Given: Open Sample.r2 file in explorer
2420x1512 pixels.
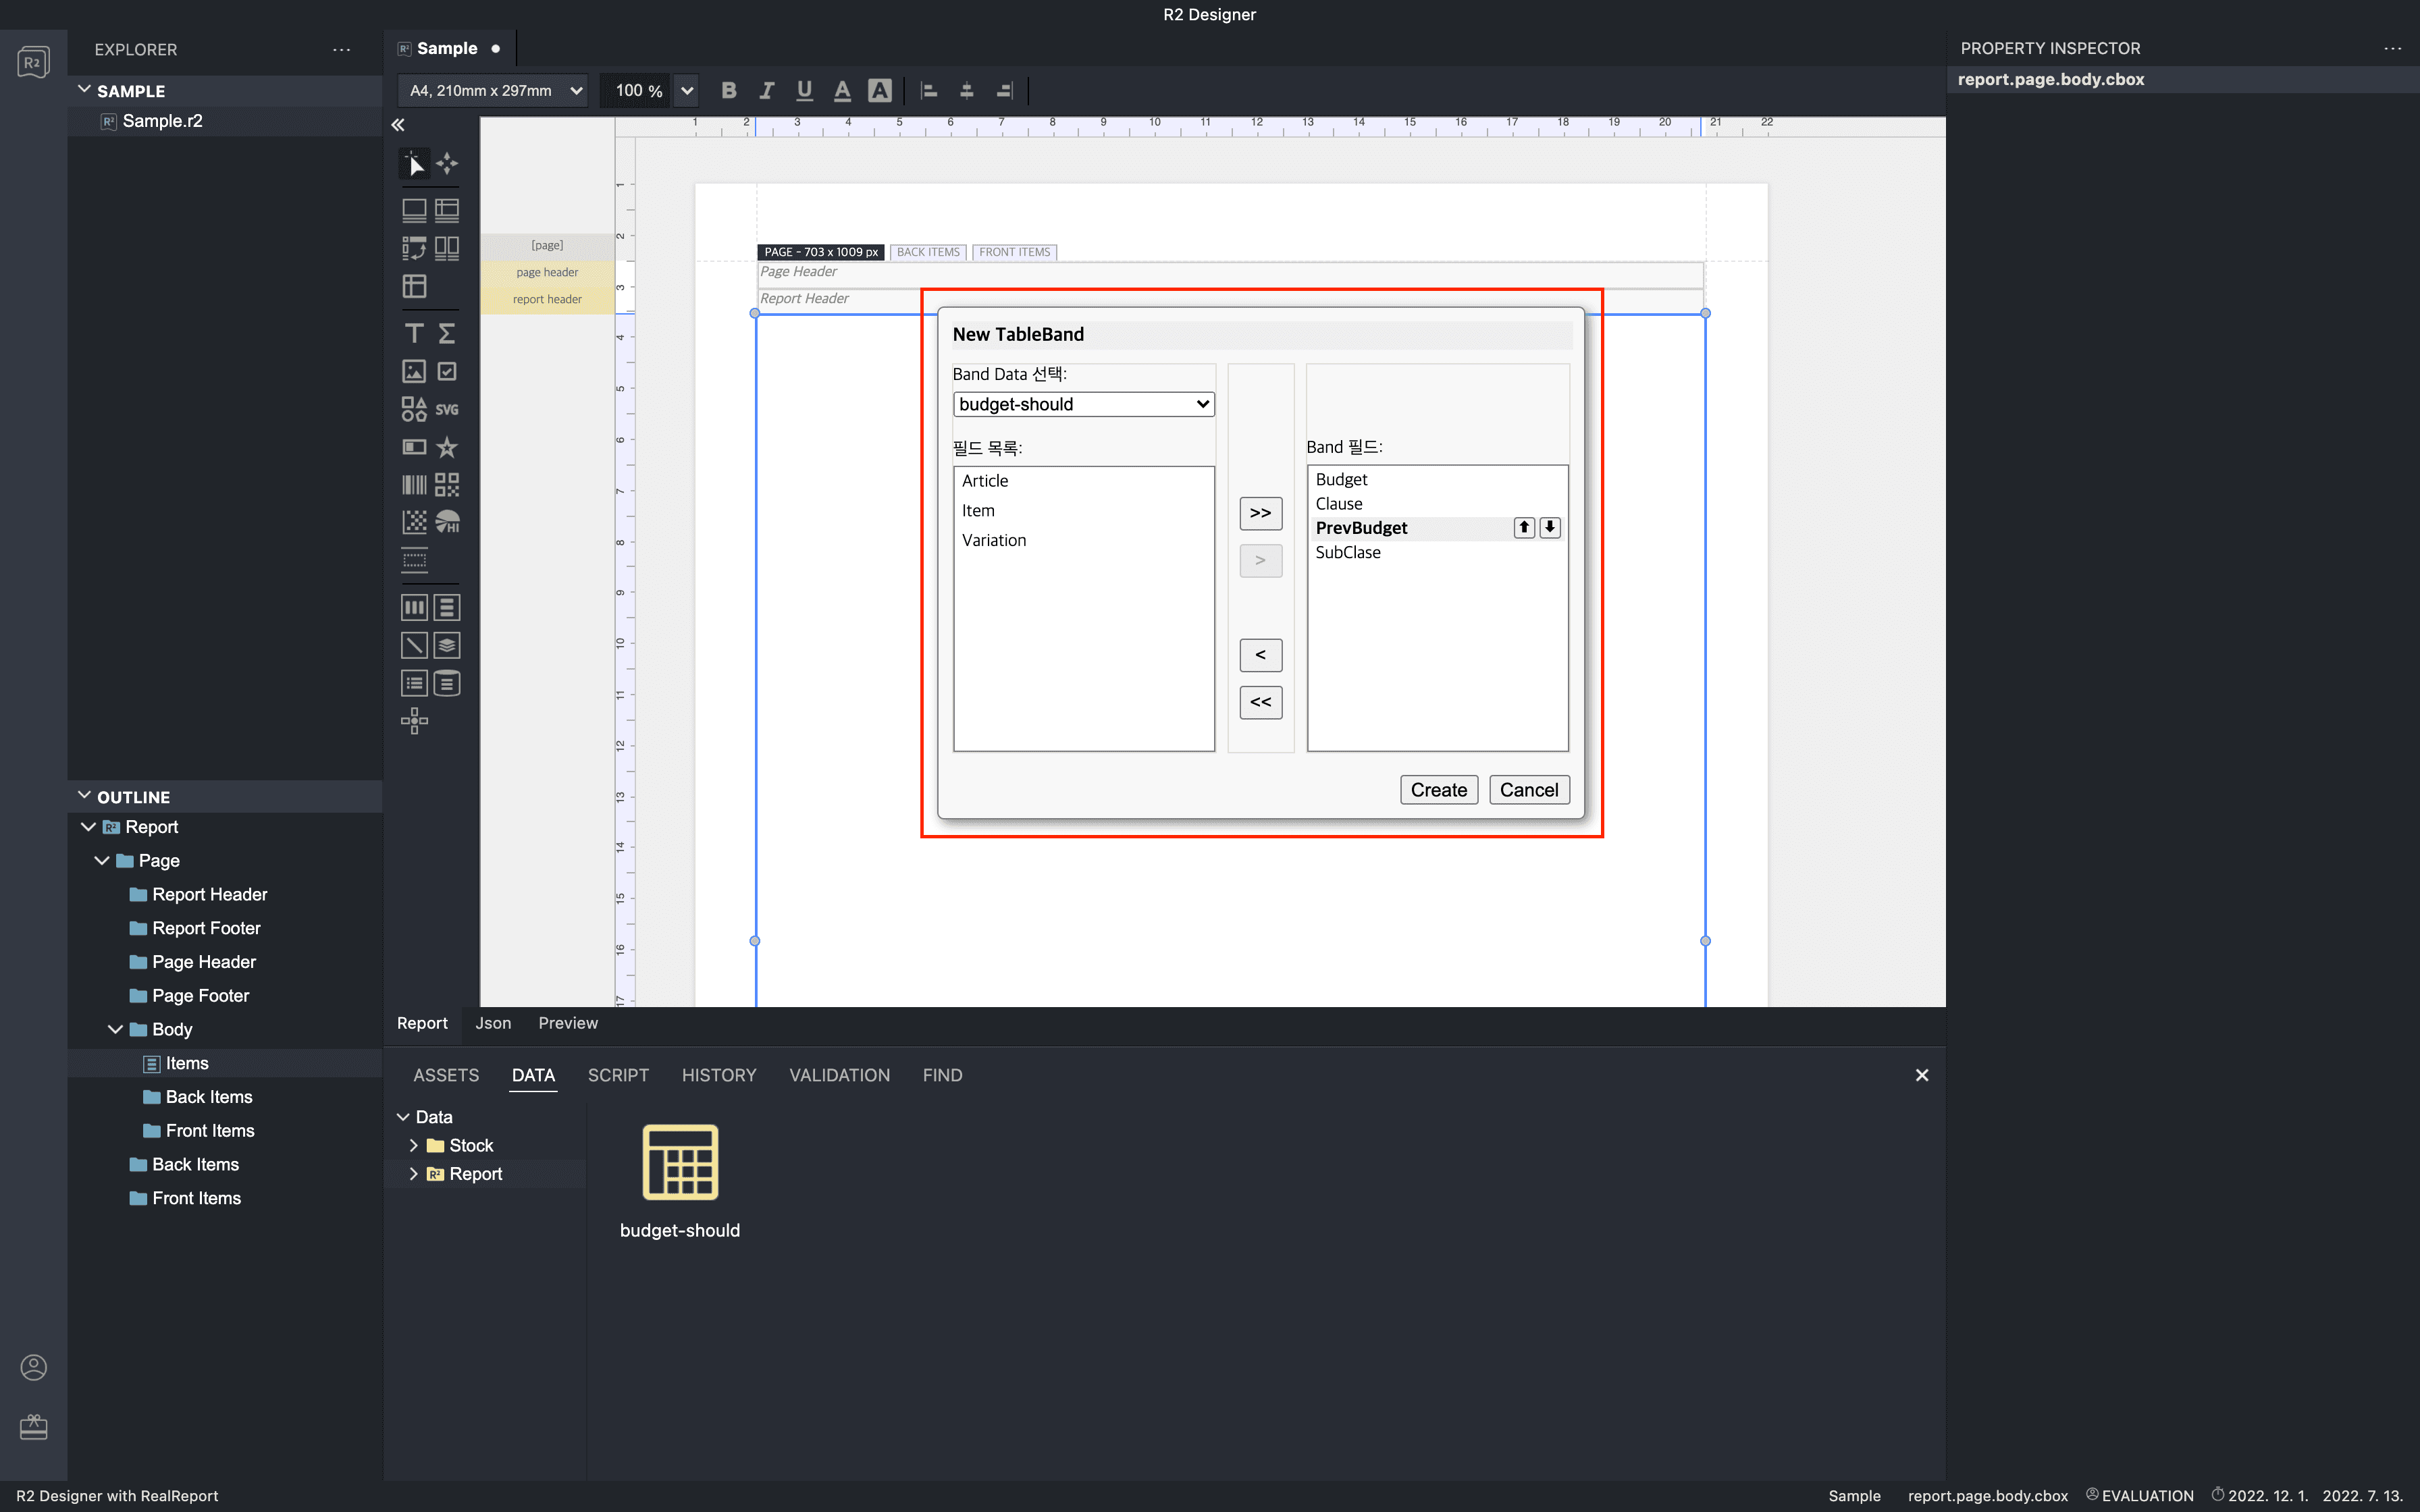Looking at the screenshot, I should (162, 121).
